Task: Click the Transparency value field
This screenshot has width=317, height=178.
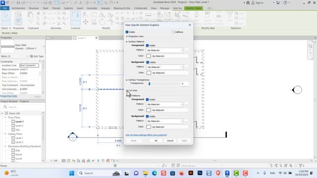Action: [185, 84]
